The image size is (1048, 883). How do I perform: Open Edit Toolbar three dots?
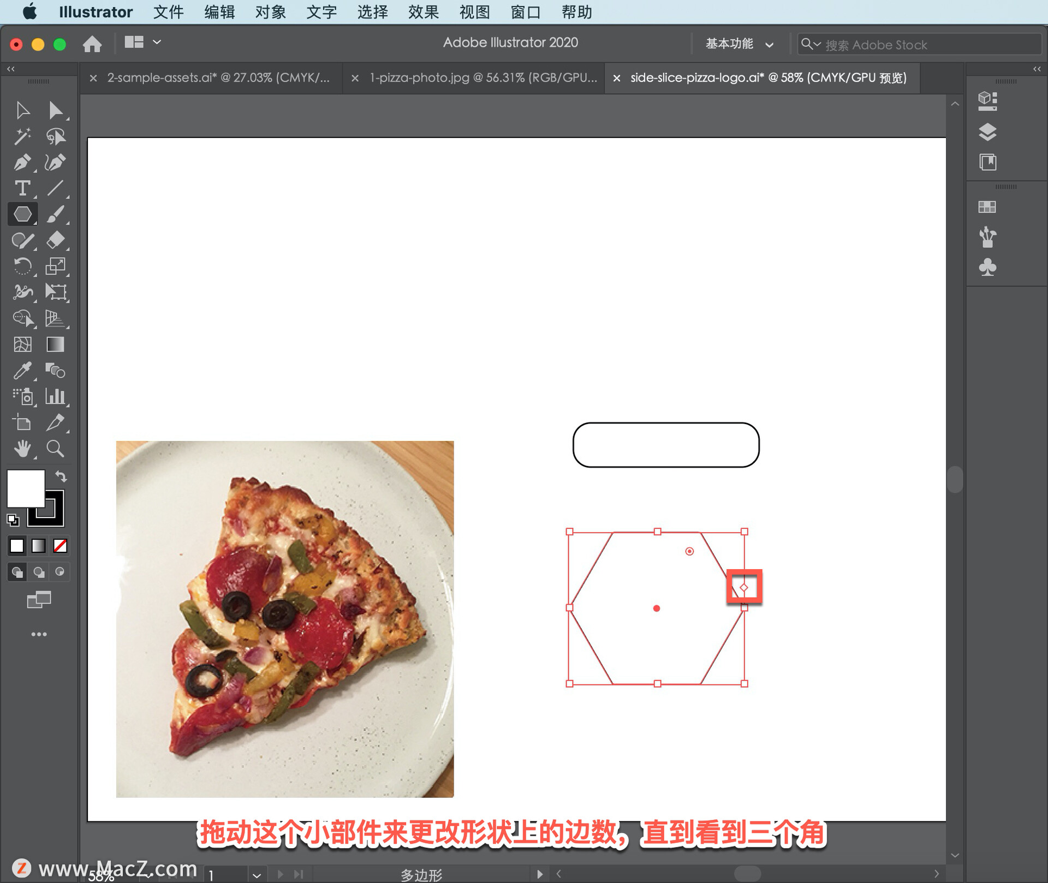39,634
